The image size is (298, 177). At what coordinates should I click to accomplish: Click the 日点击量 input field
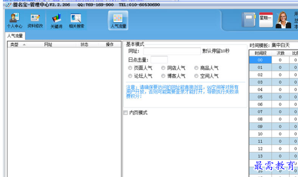[159, 59]
